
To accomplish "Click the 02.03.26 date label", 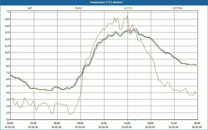I will tap(197, 127).
